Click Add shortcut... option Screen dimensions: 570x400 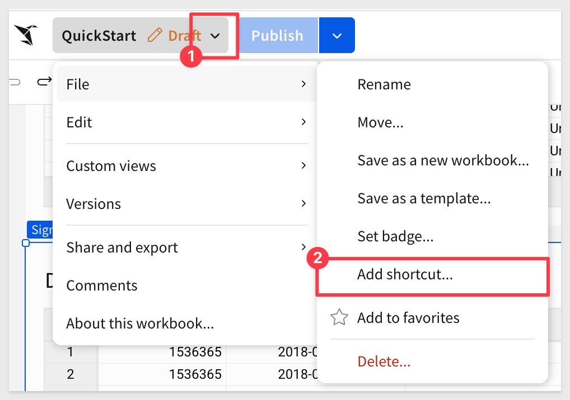point(405,274)
